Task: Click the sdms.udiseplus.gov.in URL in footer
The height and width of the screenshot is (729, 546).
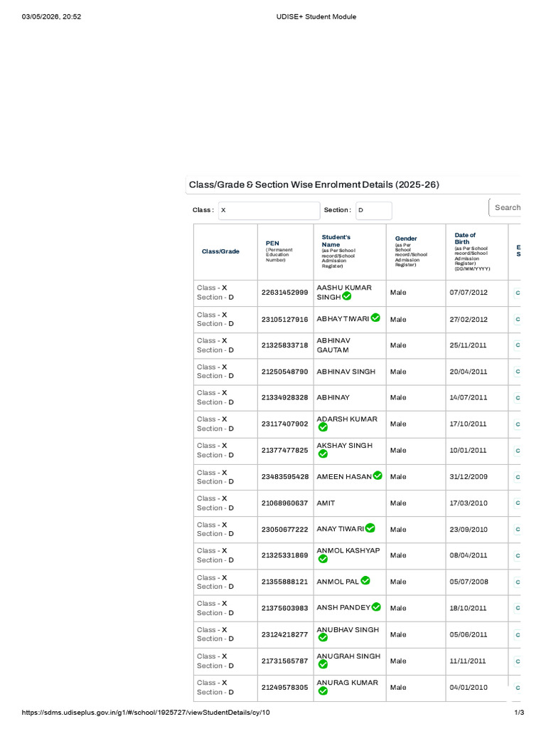Action: pyautogui.click(x=145, y=713)
